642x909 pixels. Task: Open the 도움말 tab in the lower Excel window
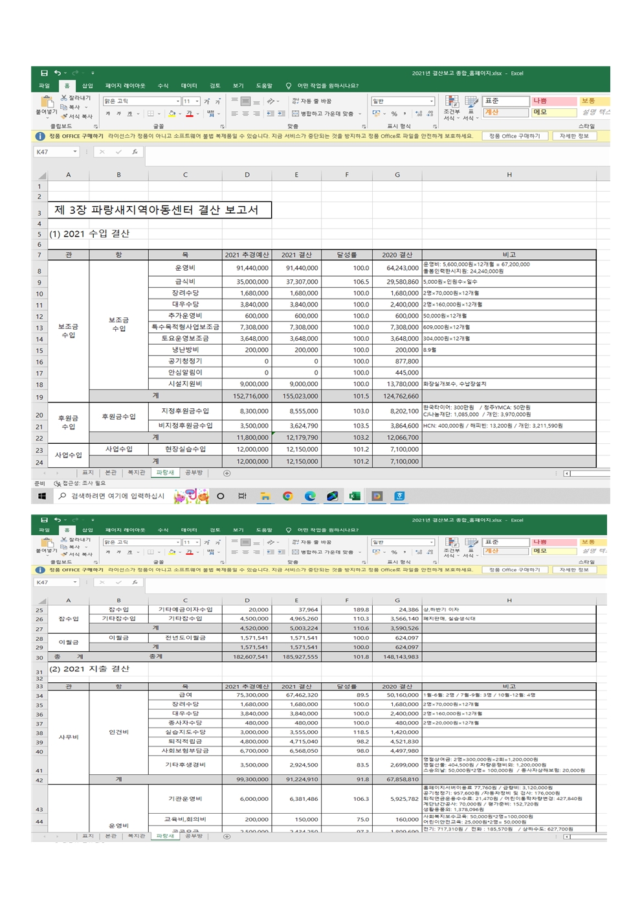pyautogui.click(x=264, y=530)
